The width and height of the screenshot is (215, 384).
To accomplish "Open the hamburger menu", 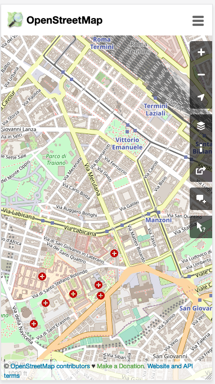I will pos(198,21).
